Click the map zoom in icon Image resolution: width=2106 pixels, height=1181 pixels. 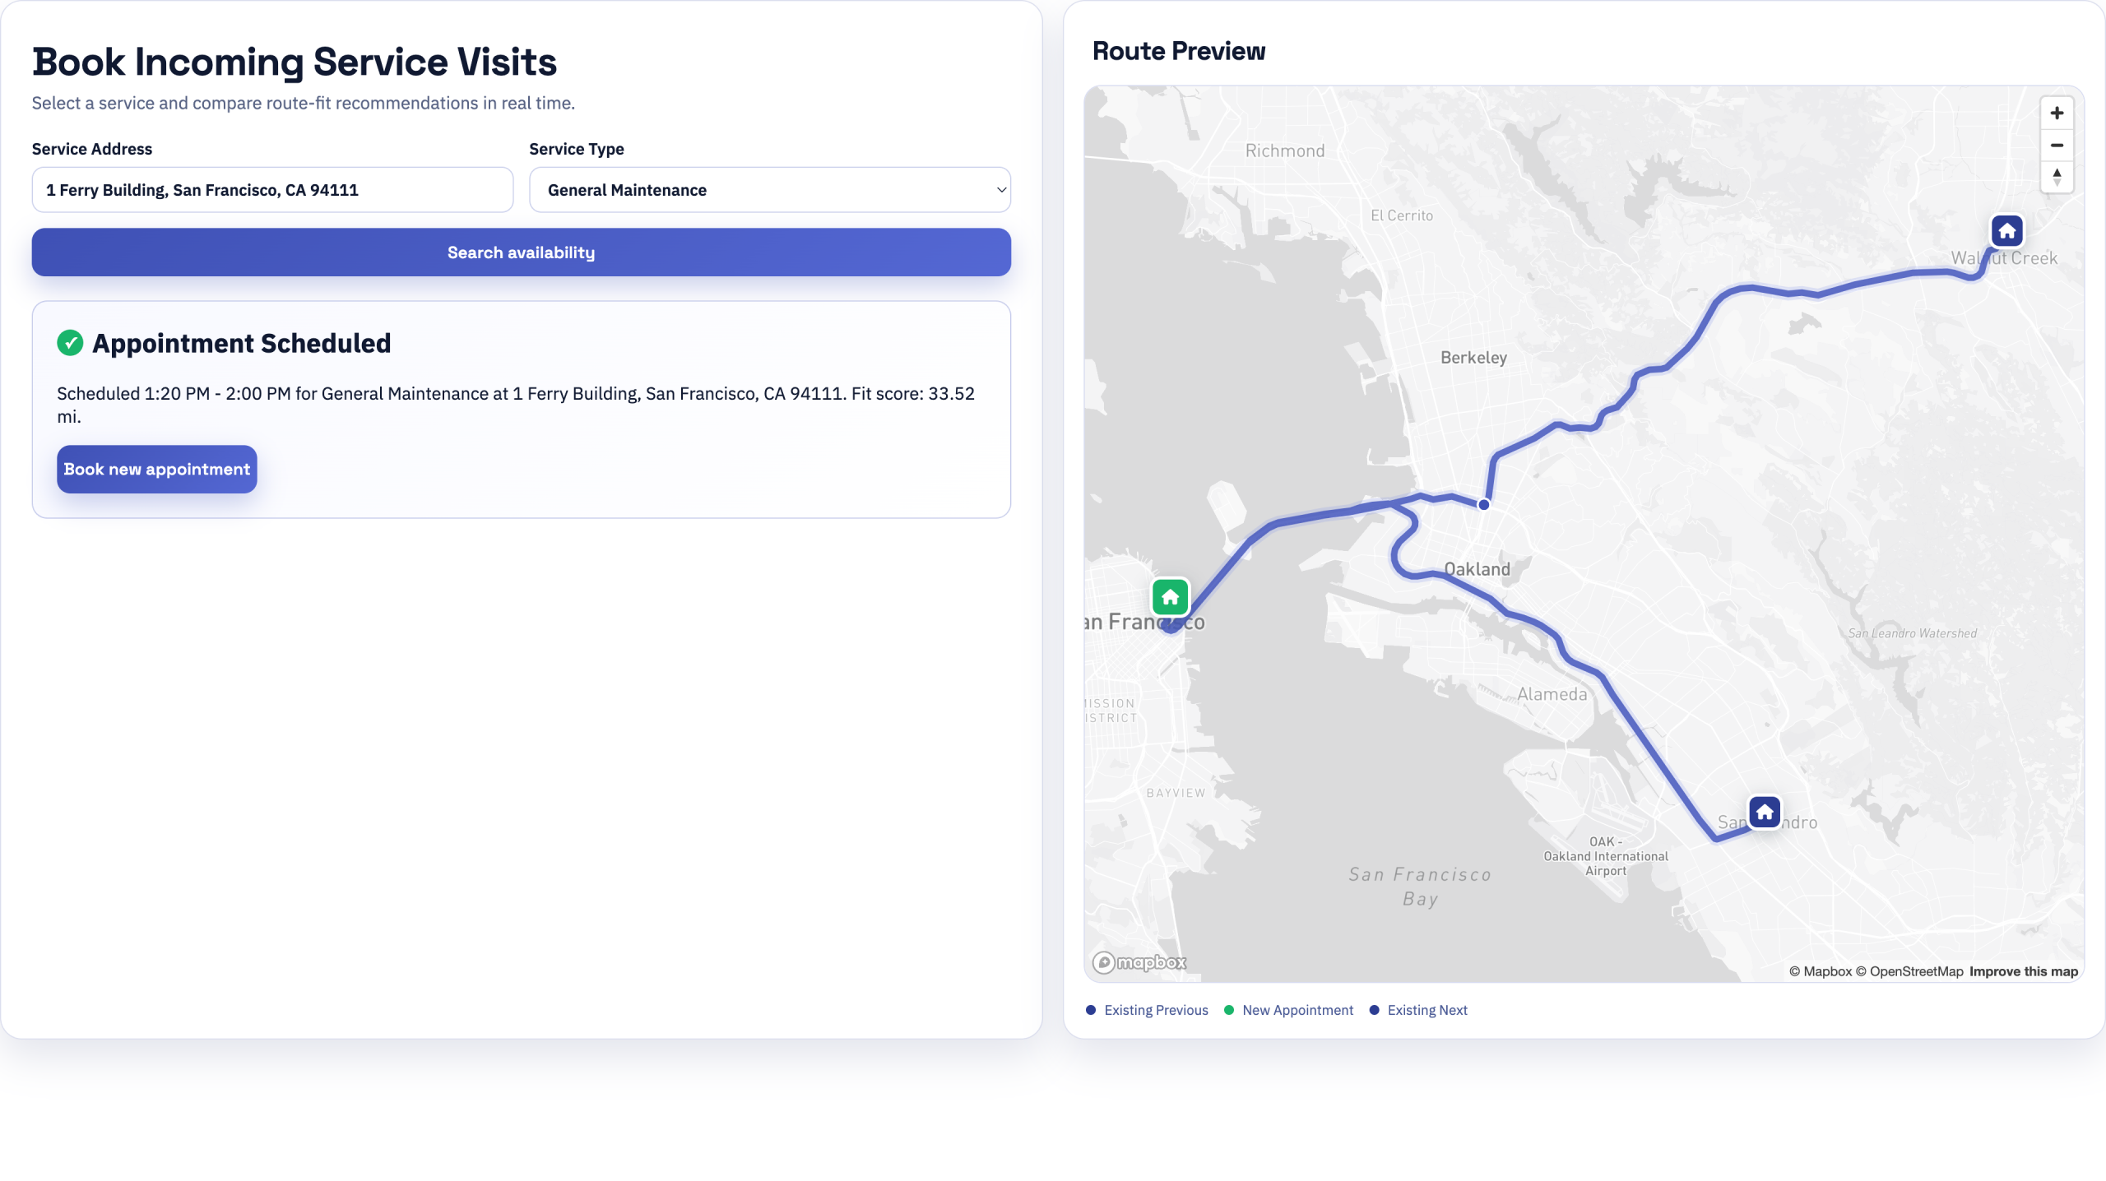pyautogui.click(x=2057, y=113)
